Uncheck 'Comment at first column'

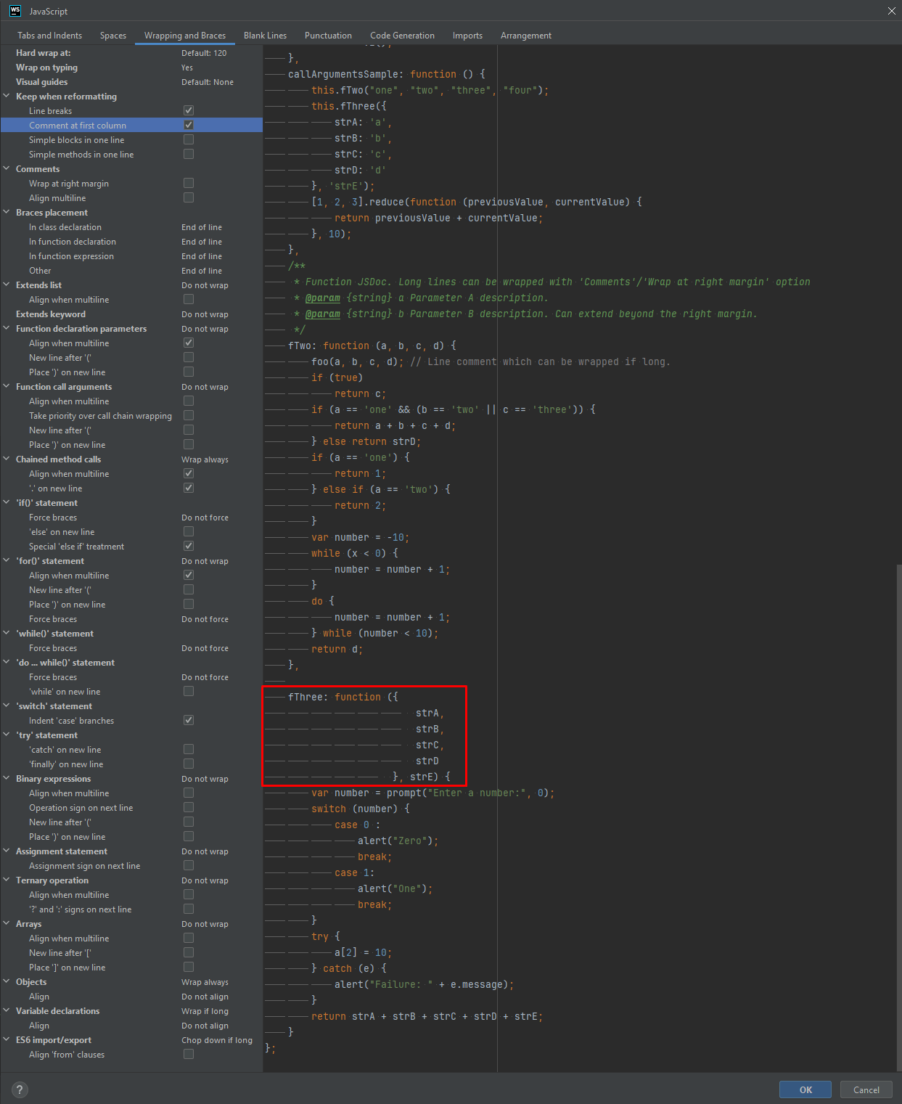(x=188, y=124)
